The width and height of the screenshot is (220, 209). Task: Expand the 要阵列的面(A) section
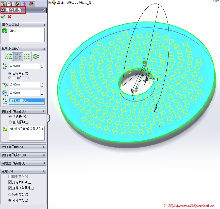[x=44, y=147]
